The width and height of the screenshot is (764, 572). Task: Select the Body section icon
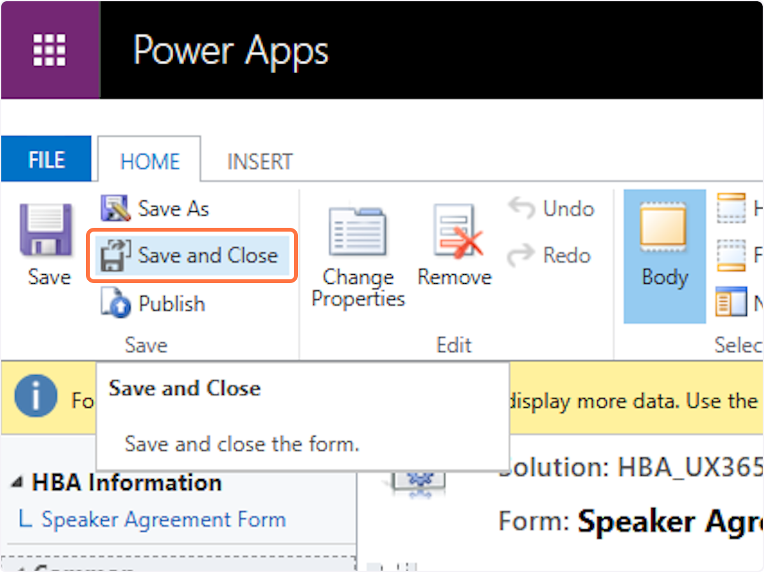point(663,228)
